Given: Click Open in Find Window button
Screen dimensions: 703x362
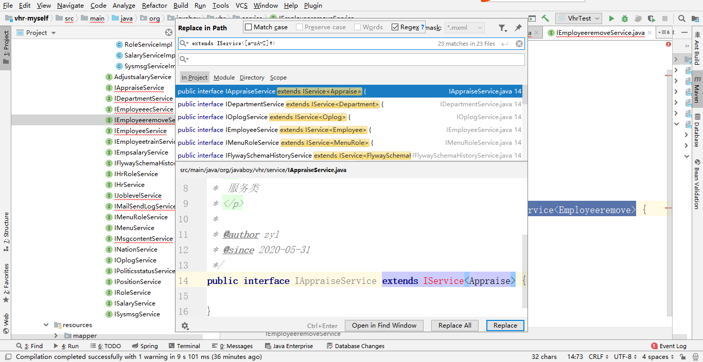Looking at the screenshot, I should (384, 326).
